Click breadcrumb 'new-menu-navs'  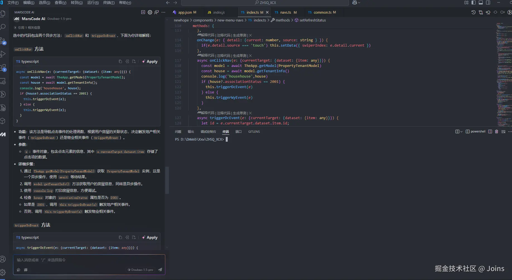click(230, 20)
